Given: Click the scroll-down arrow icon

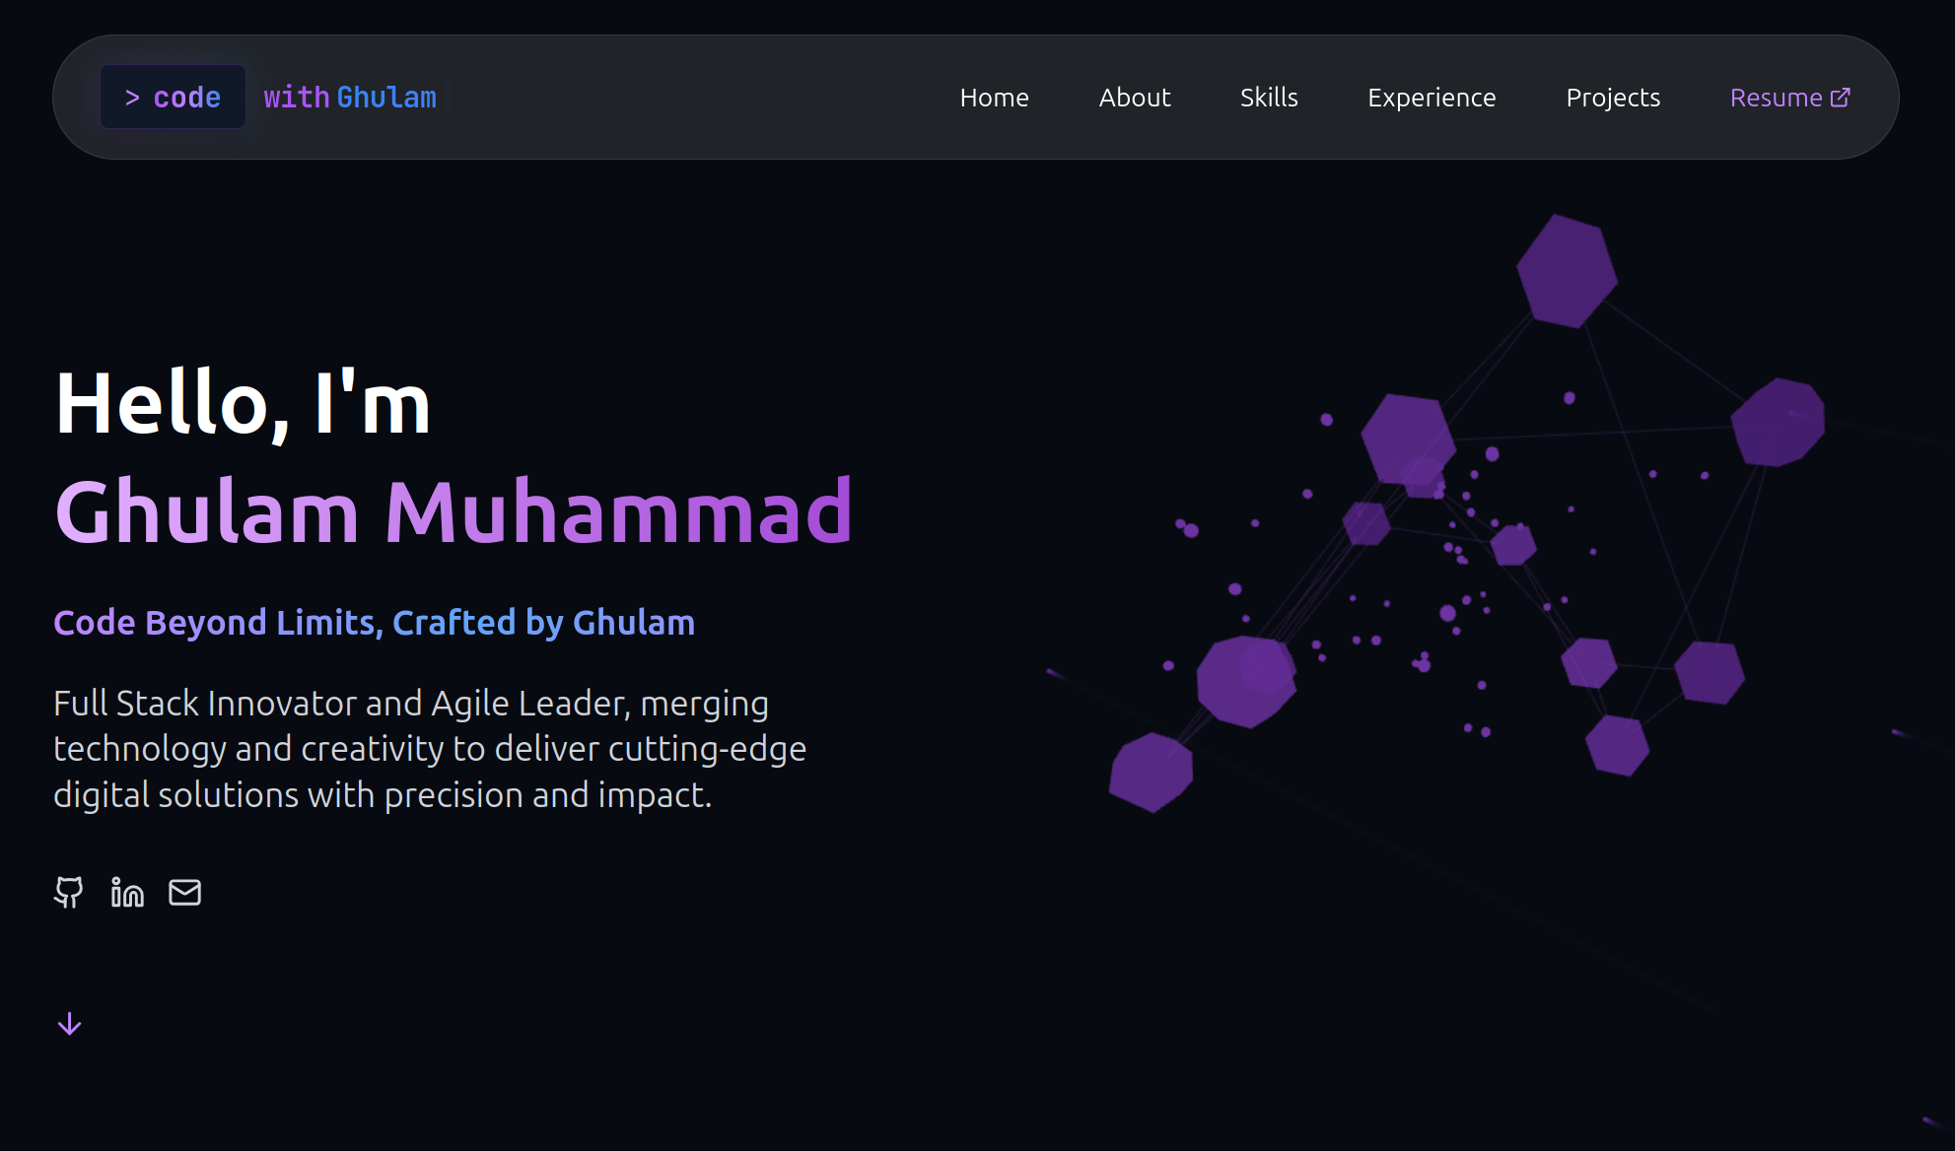Looking at the screenshot, I should [x=69, y=1024].
